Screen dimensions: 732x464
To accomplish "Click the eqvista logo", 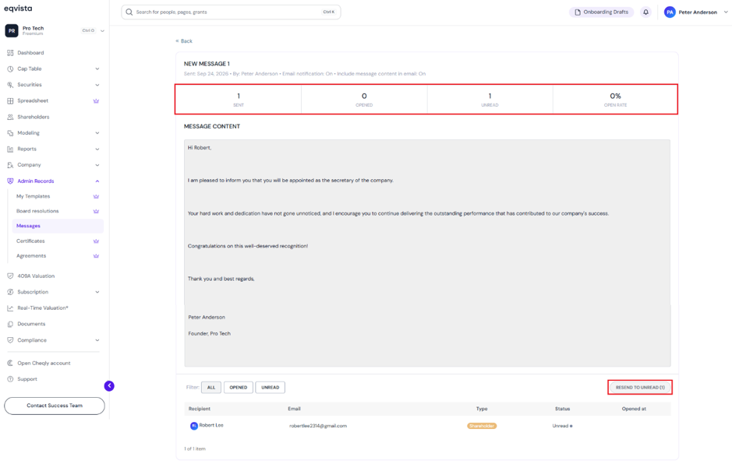I will point(18,9).
